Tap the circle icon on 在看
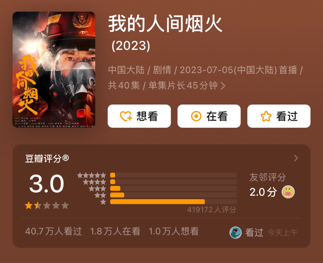This screenshot has width=323, height=263. point(196,116)
